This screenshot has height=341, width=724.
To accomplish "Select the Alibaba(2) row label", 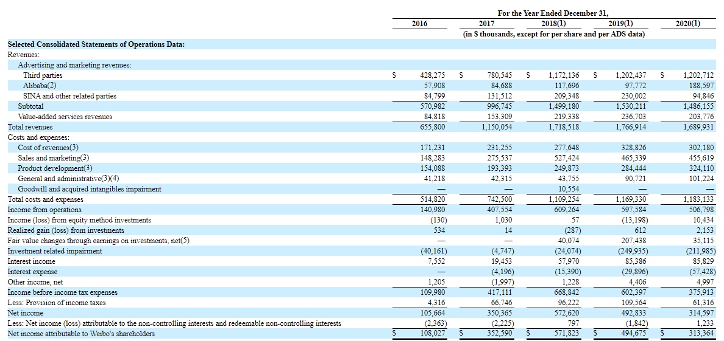I will 40,86.
